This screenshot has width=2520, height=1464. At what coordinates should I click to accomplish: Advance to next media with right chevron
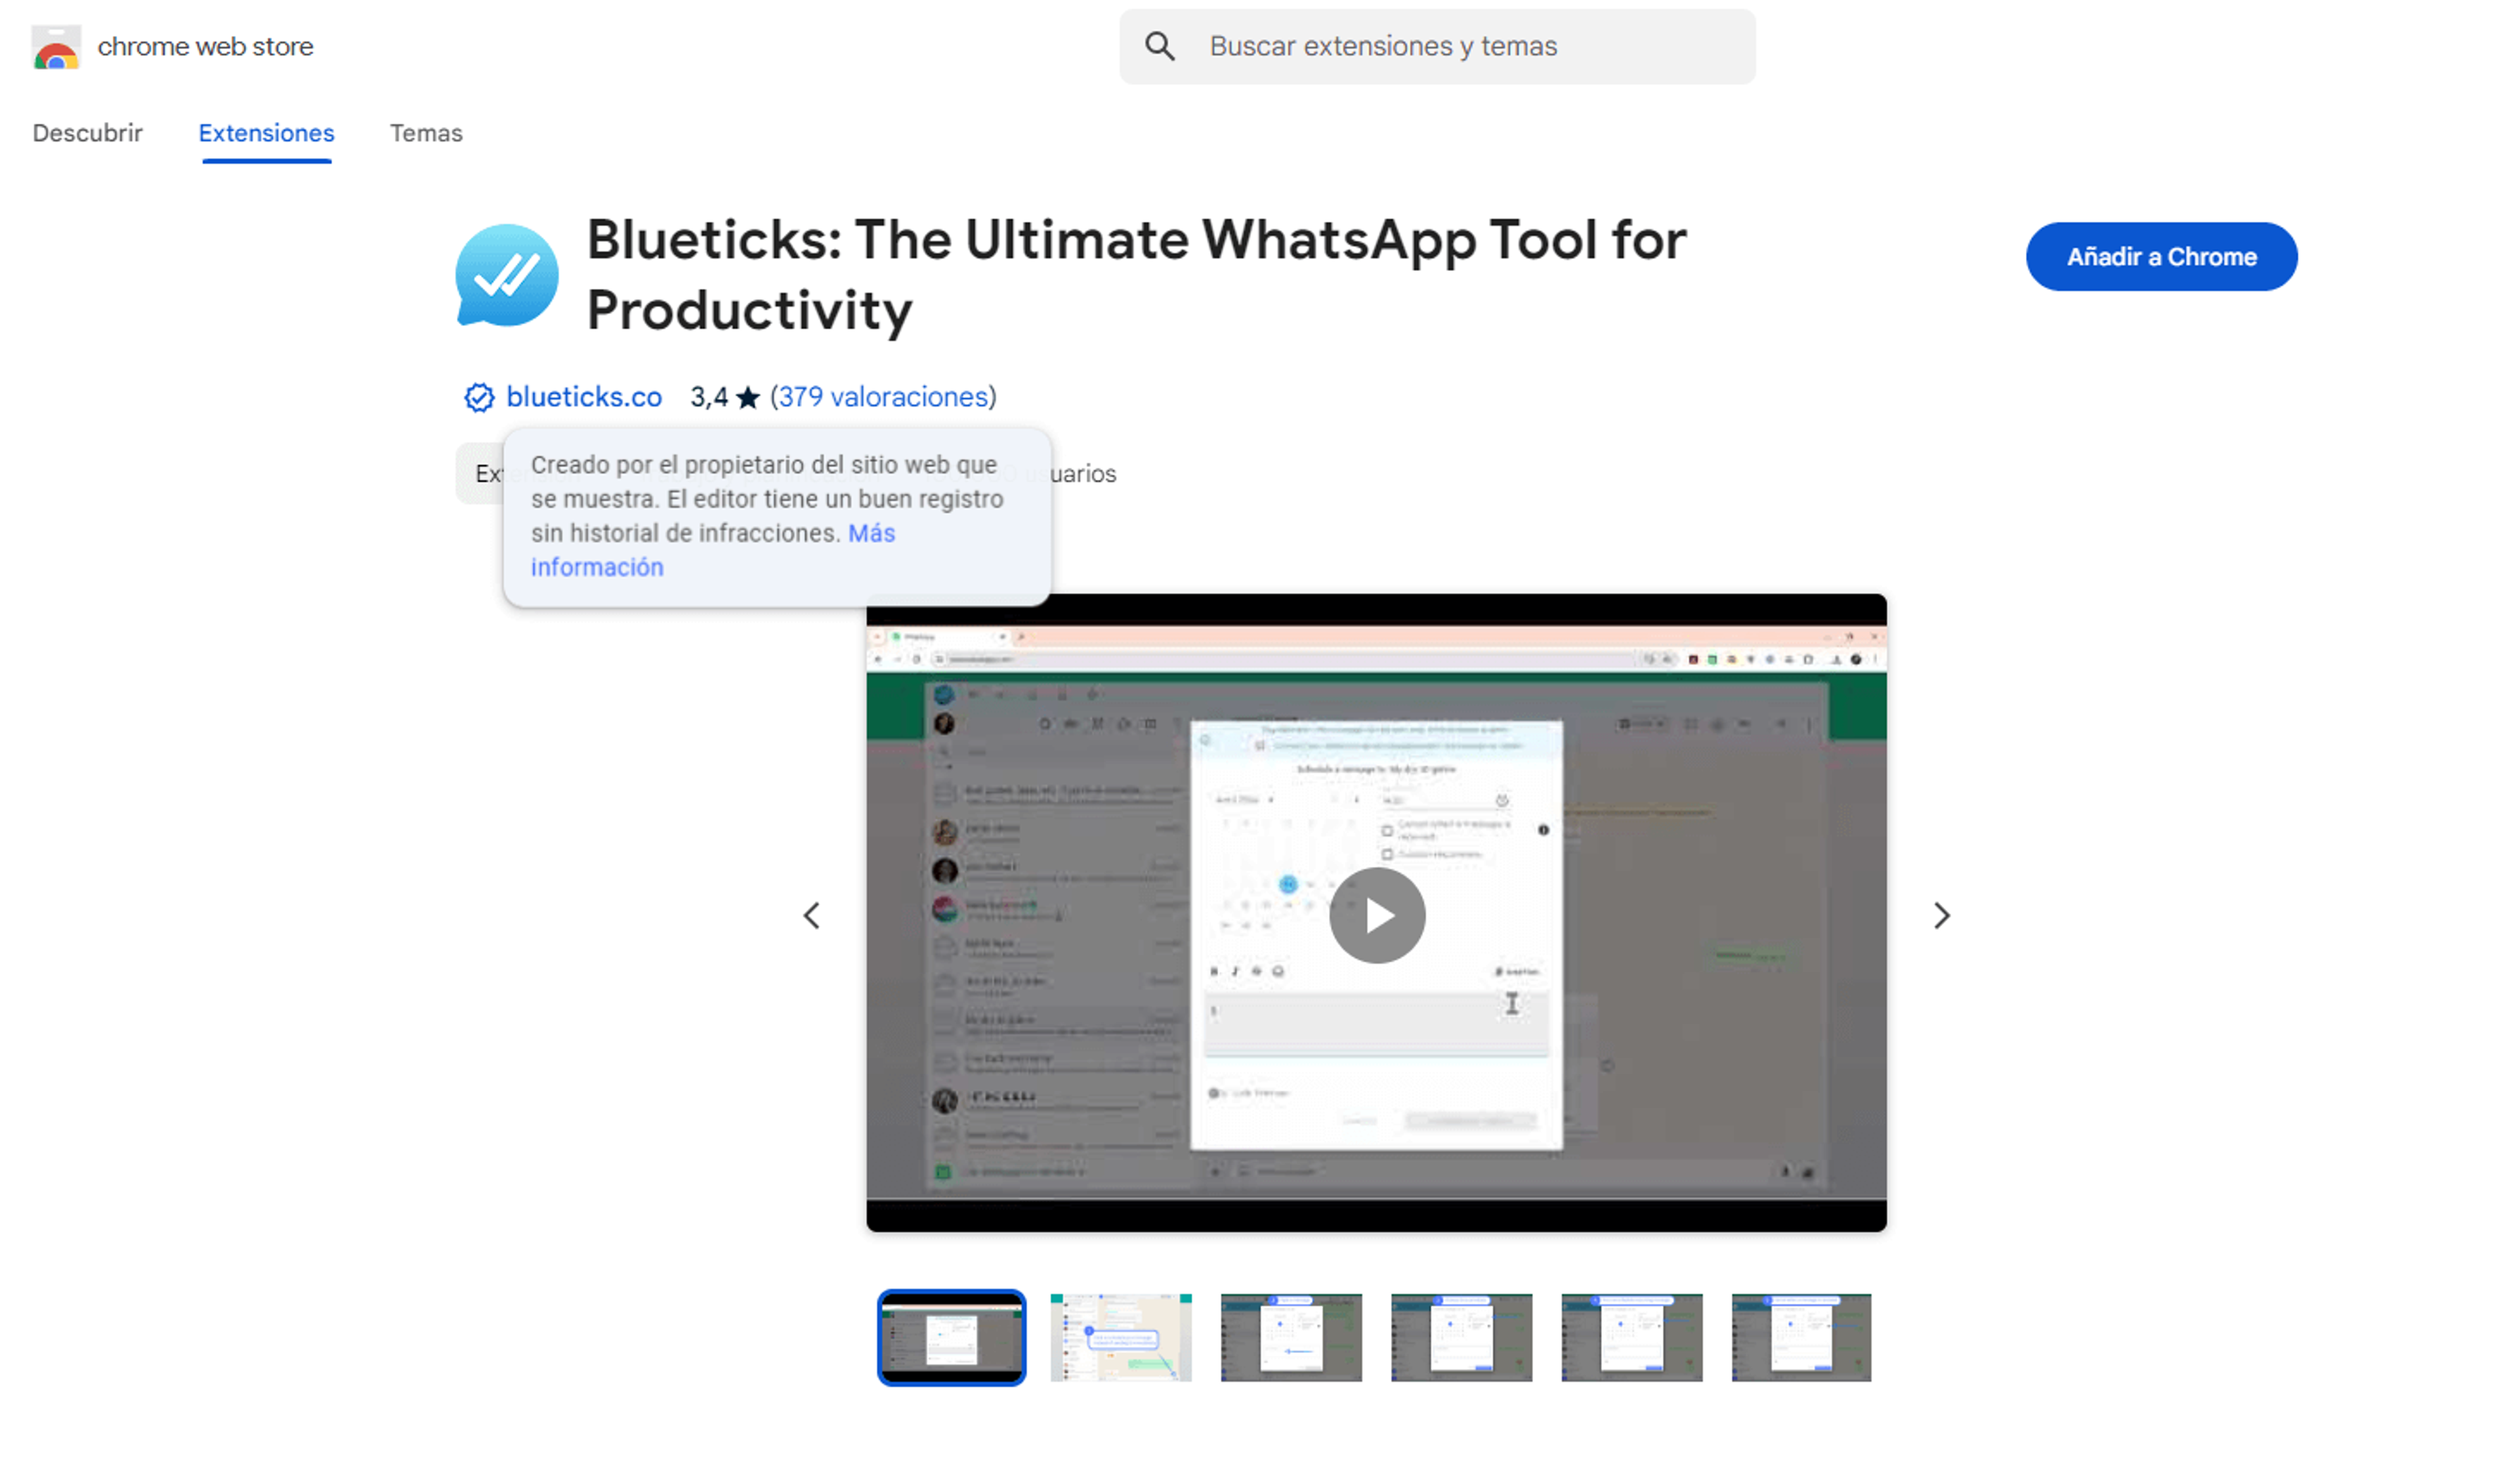tap(1941, 915)
